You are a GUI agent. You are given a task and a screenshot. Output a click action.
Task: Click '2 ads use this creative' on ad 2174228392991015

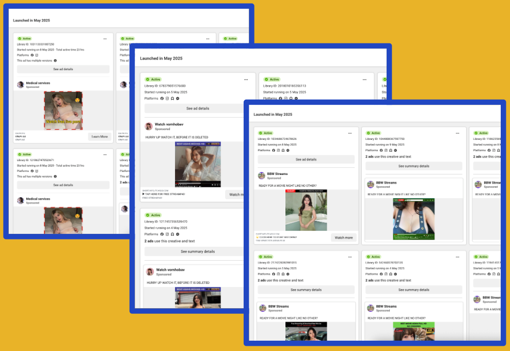point(280,280)
